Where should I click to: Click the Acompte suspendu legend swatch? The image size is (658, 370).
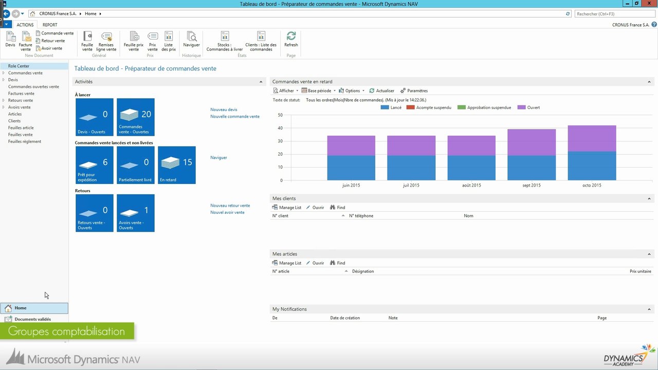pos(410,107)
